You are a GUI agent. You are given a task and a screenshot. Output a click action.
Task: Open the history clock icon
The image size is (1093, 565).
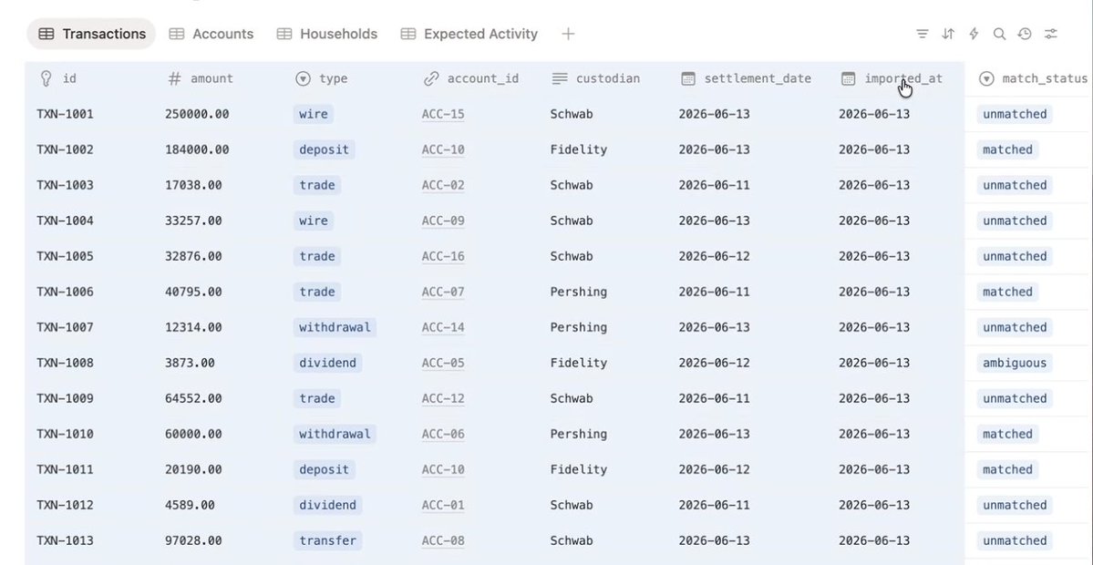click(x=1024, y=34)
